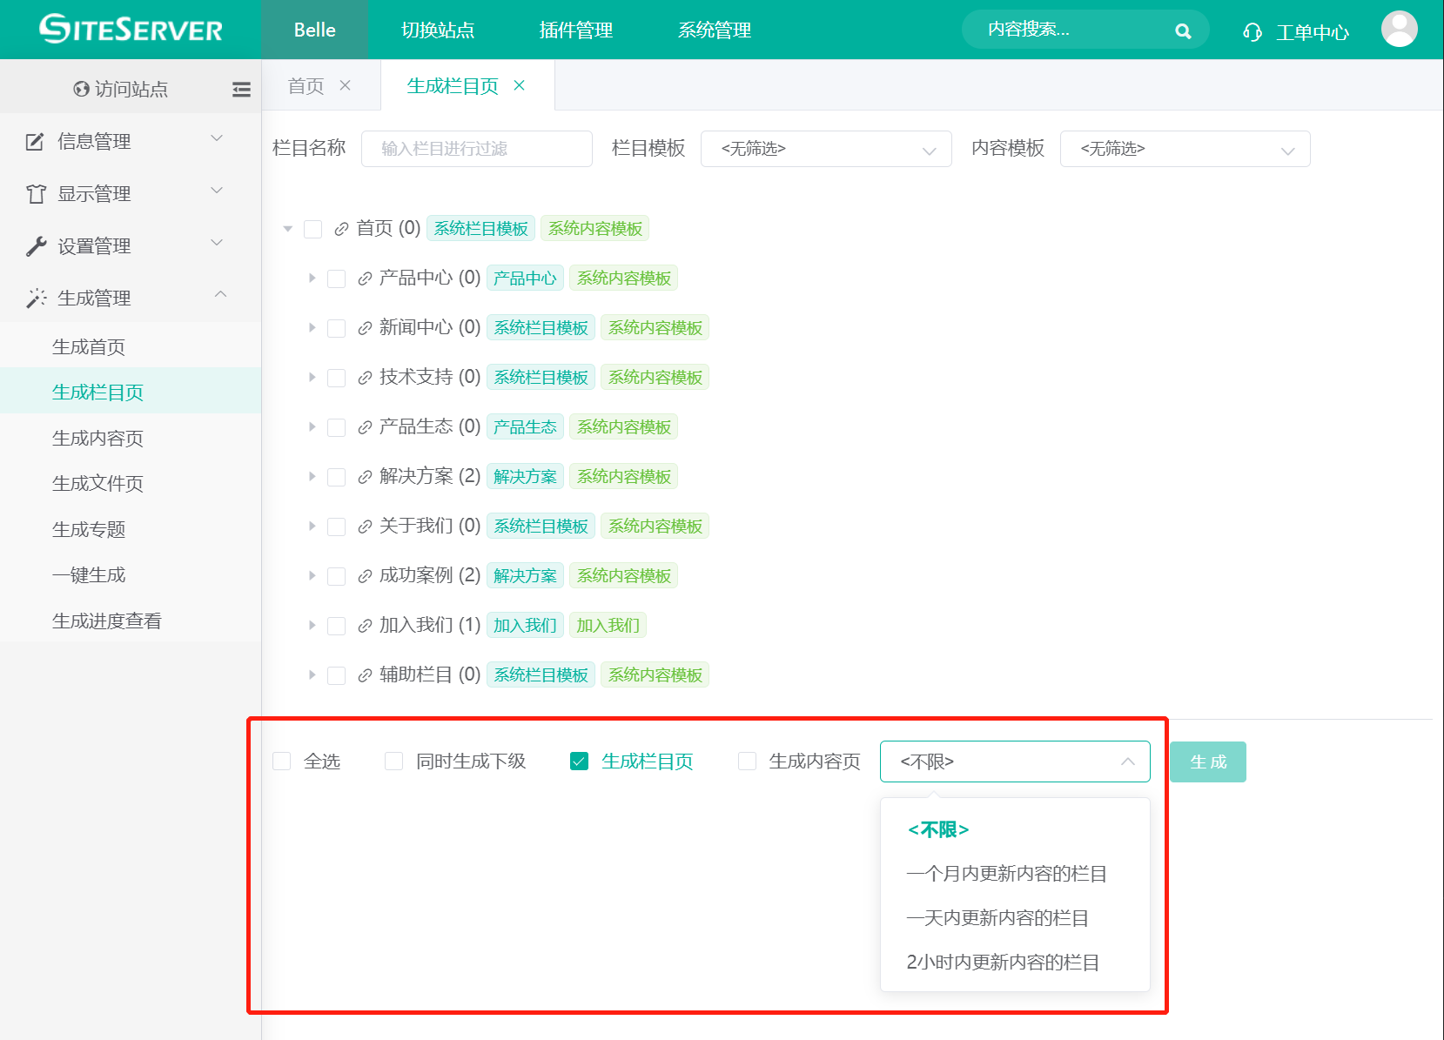Image resolution: width=1444 pixels, height=1040 pixels.
Task: Click link icon beside 产品中心
Action: 365,278
